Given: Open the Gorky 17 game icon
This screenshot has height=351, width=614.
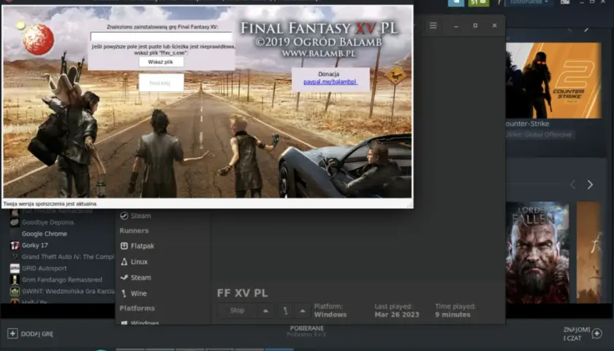Looking at the screenshot, I should [15, 245].
